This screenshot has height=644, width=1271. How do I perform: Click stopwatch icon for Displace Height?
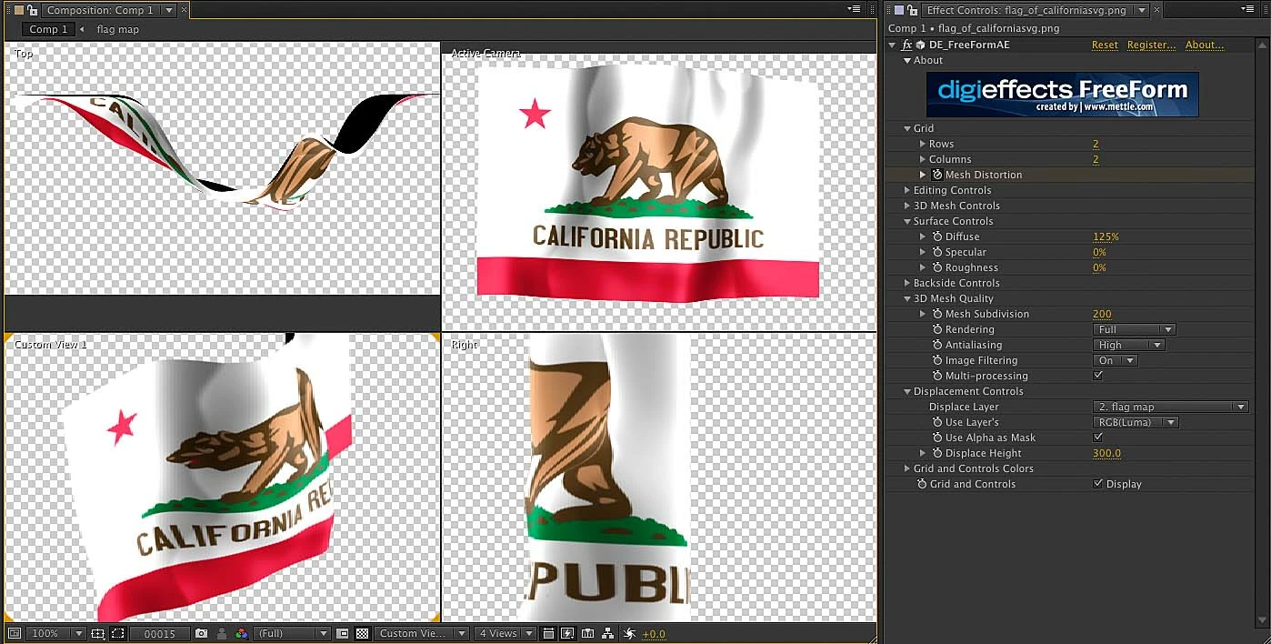point(937,453)
